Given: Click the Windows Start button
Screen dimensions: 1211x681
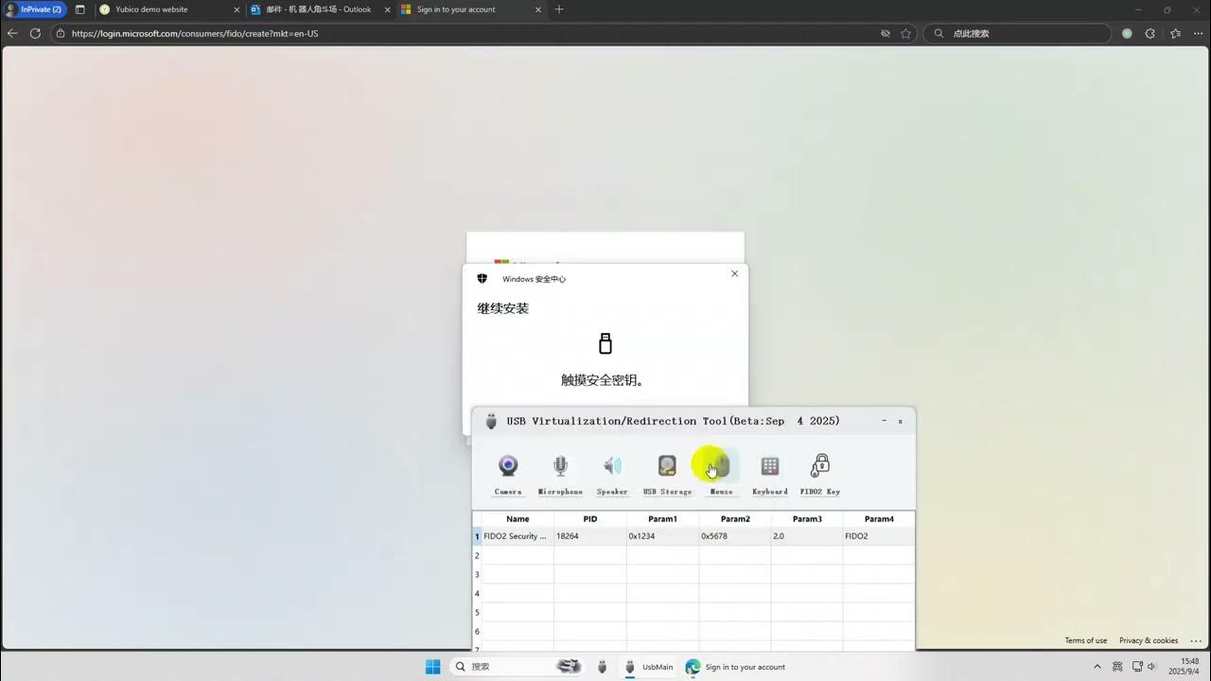Looking at the screenshot, I should (x=432, y=666).
